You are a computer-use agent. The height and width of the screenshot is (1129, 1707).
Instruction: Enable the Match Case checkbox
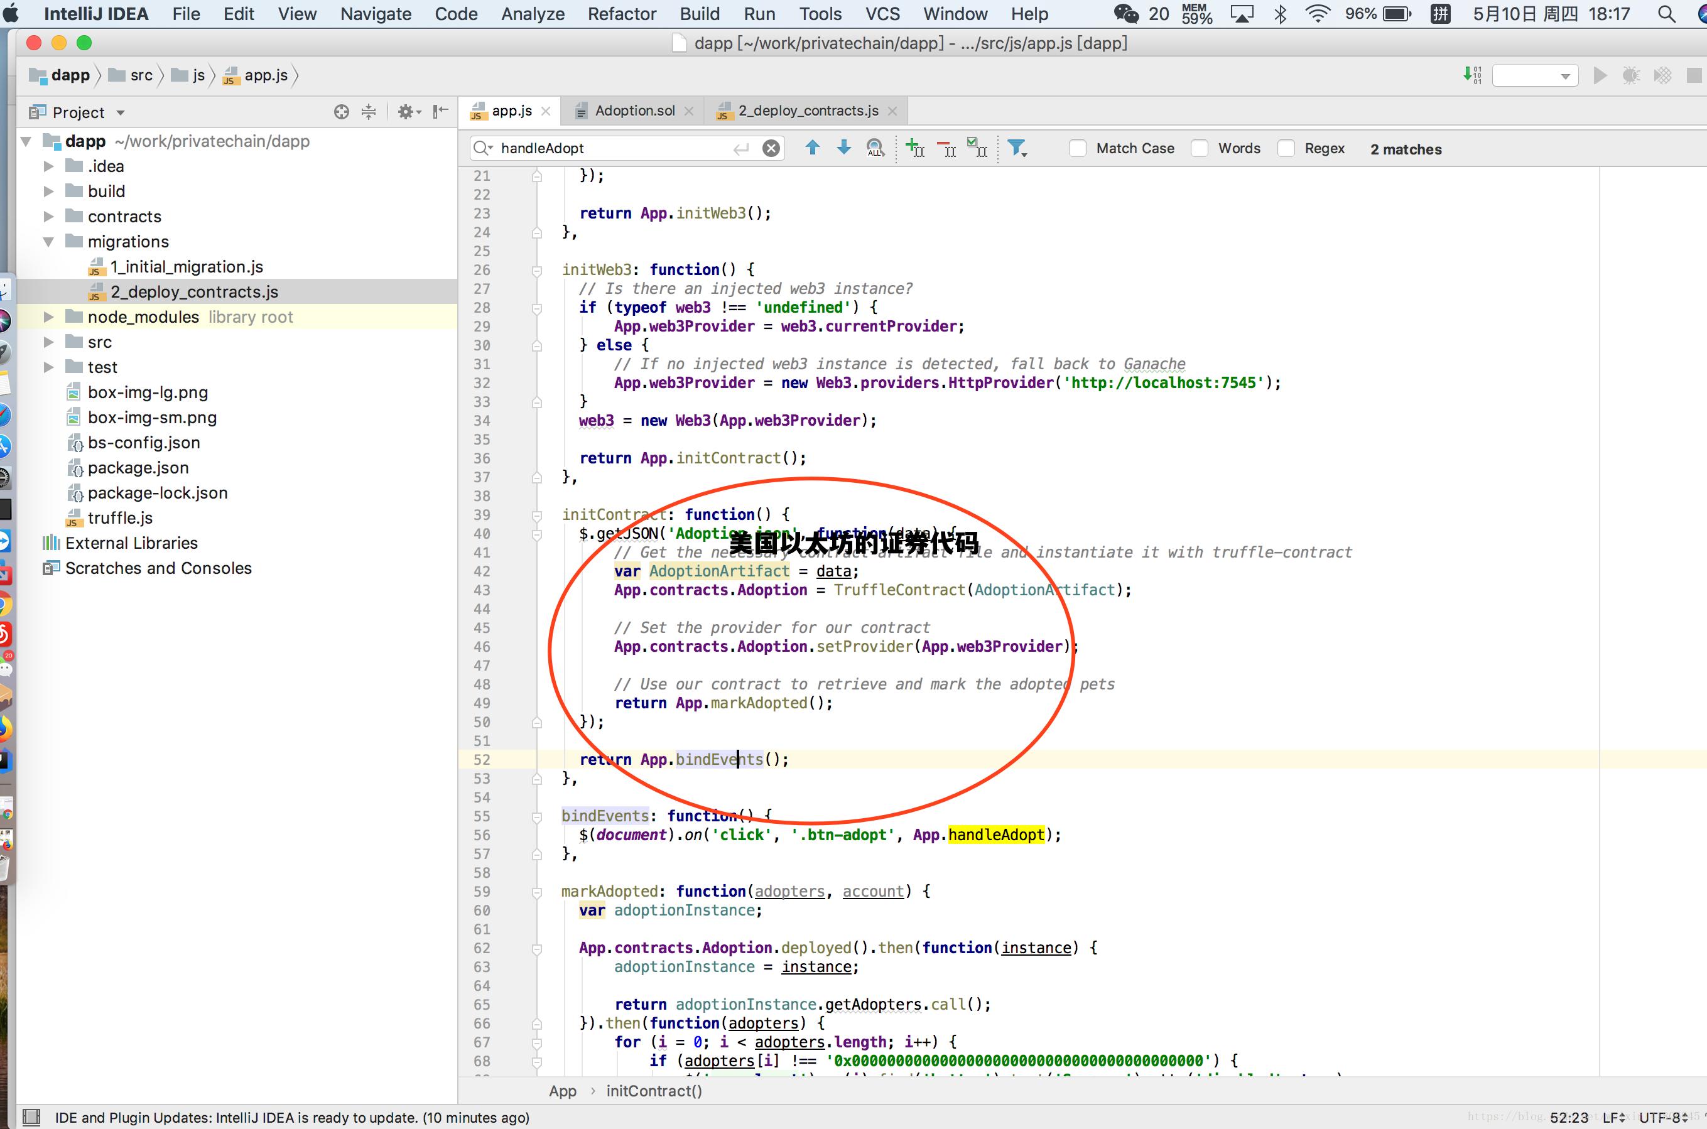[x=1078, y=148]
